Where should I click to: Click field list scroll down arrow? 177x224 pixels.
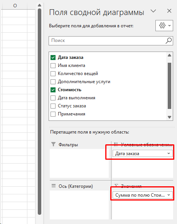point(169,117)
